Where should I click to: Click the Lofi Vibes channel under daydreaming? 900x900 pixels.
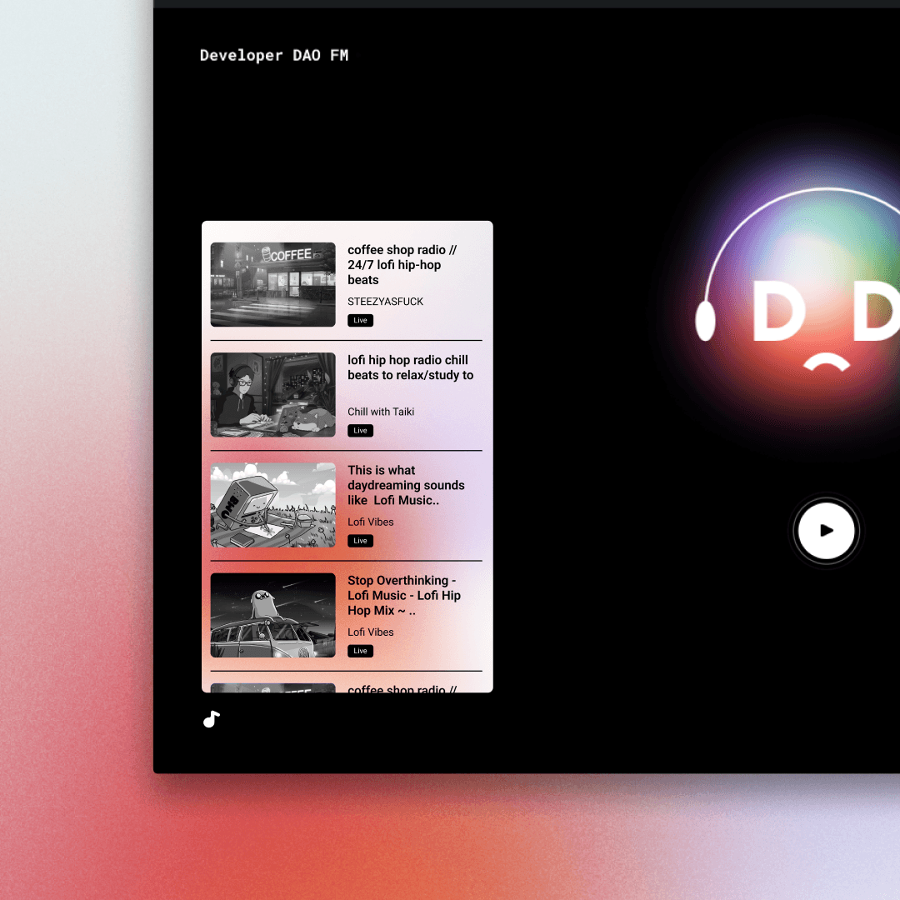[x=370, y=522]
